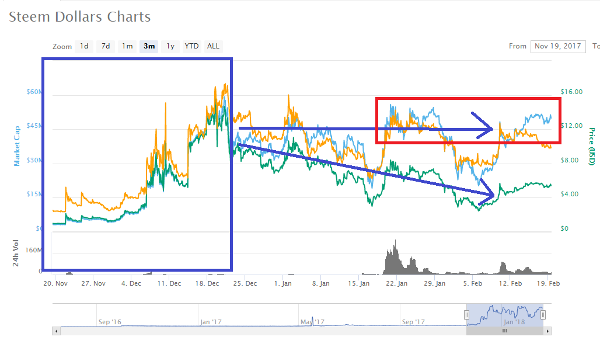This screenshot has width=600, height=340.
Task: Click the 12. Feb date label
Action: click(511, 283)
